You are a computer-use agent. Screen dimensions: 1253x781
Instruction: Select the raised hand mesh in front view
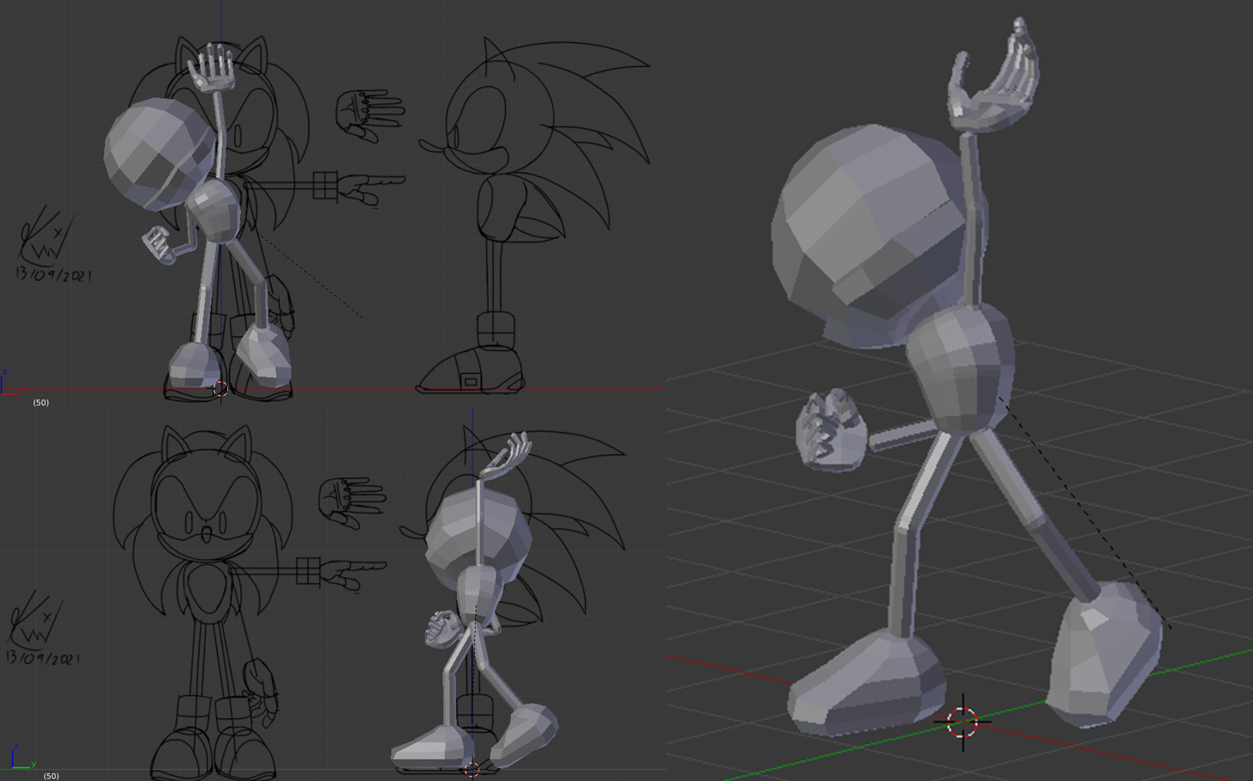[212, 67]
